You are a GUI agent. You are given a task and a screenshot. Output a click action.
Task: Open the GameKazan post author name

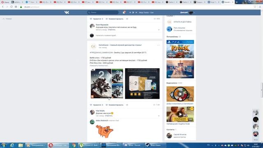(x=120, y=45)
